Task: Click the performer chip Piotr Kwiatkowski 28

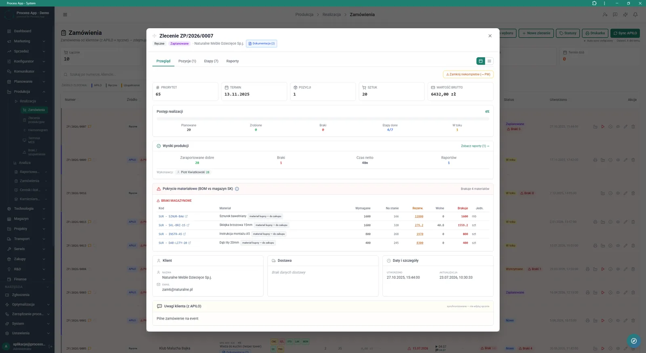Action: [x=193, y=172]
